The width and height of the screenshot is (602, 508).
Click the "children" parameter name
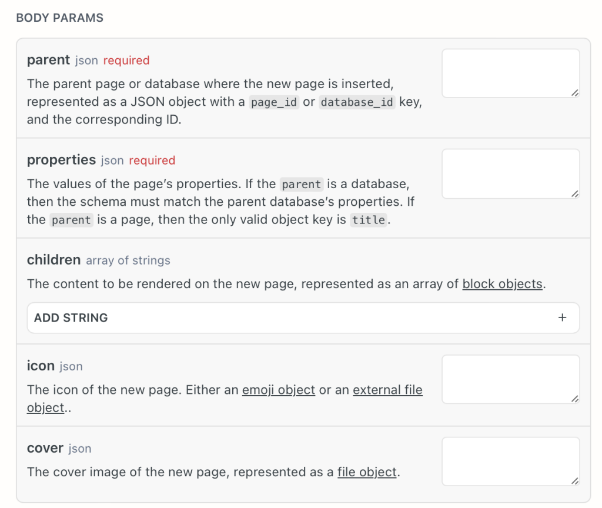tap(53, 260)
